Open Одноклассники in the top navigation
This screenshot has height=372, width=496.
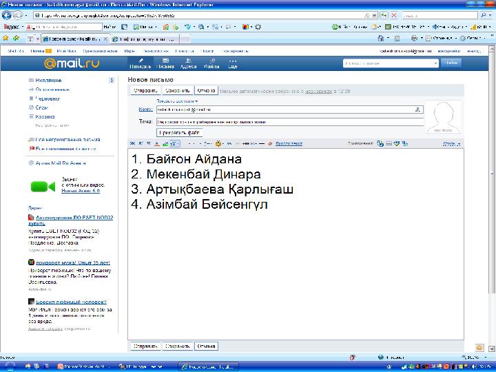click(100, 51)
